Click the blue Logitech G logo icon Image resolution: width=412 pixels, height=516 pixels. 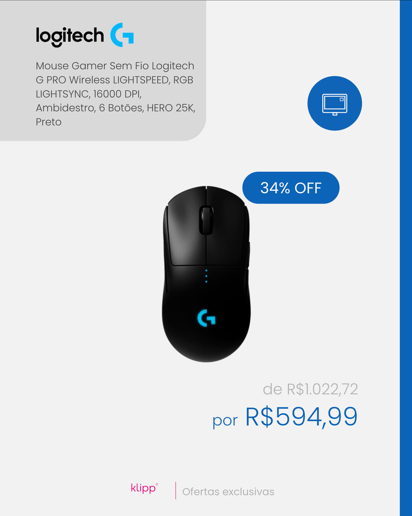pyautogui.click(x=122, y=35)
